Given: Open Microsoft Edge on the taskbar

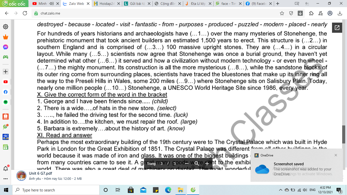Looking at the screenshot, I should click(x=168, y=190).
